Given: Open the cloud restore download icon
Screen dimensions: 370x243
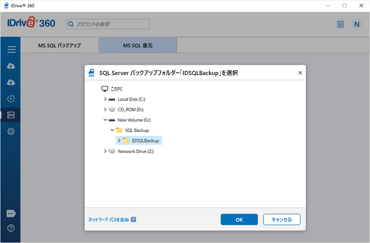Looking at the screenshot, I should pyautogui.click(x=11, y=82).
